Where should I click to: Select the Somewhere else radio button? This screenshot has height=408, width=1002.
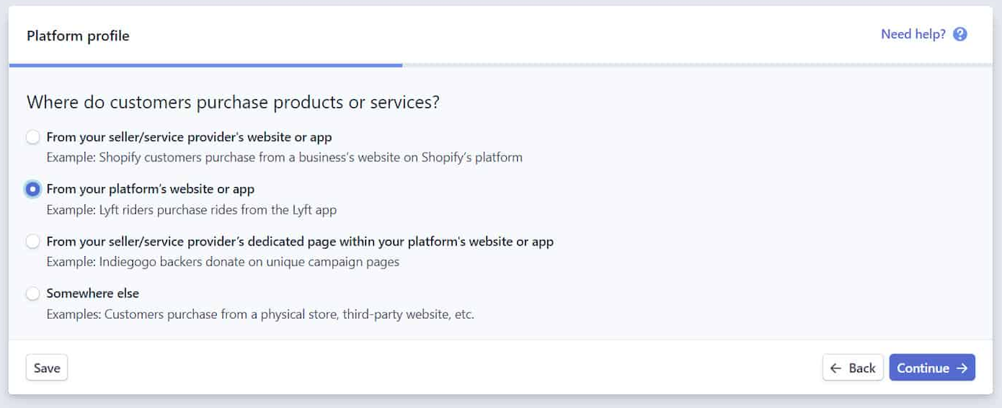[33, 294]
